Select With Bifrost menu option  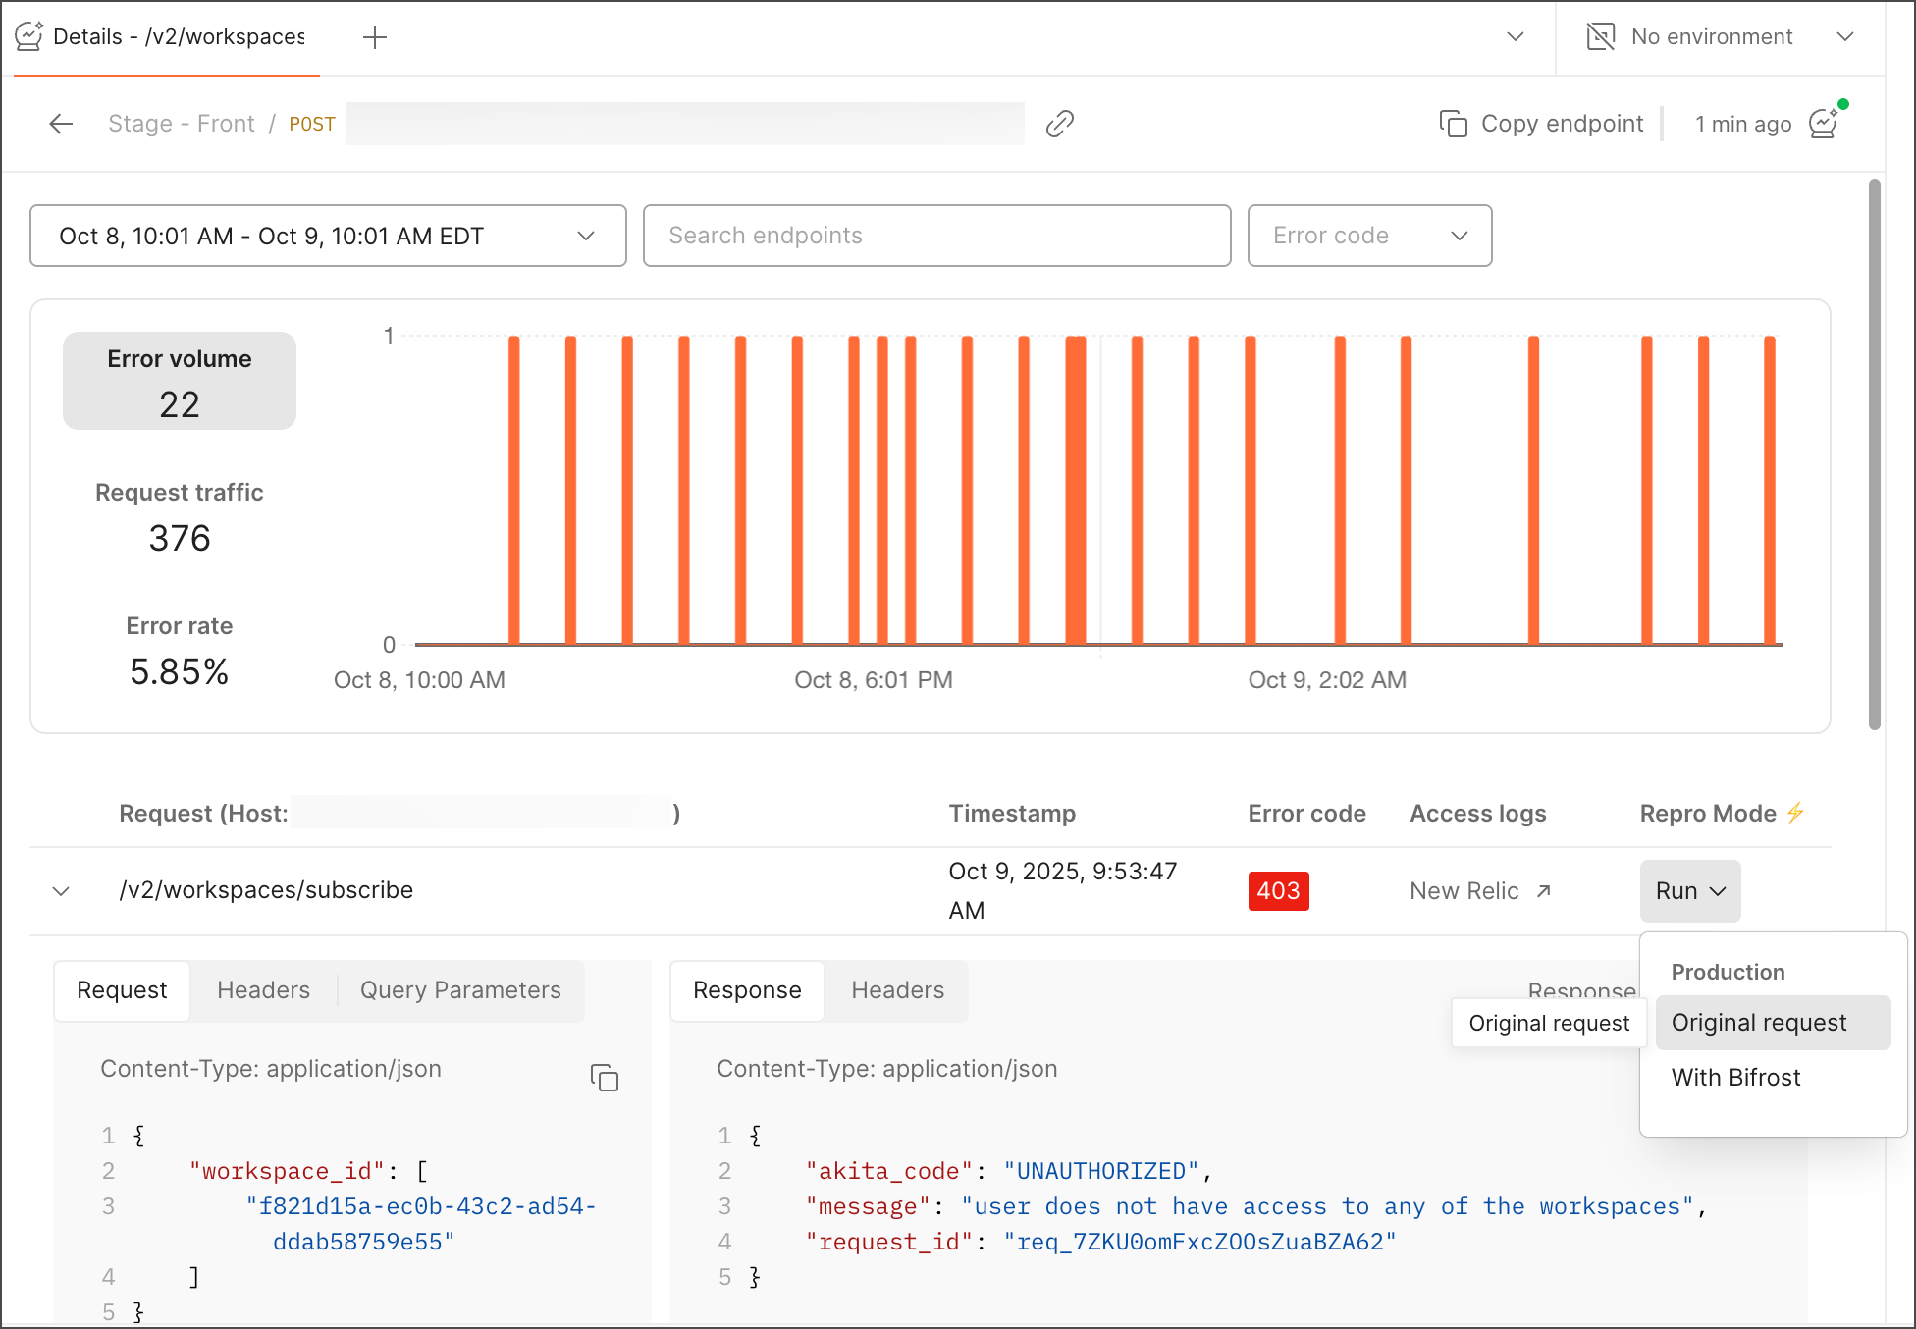click(1735, 1078)
